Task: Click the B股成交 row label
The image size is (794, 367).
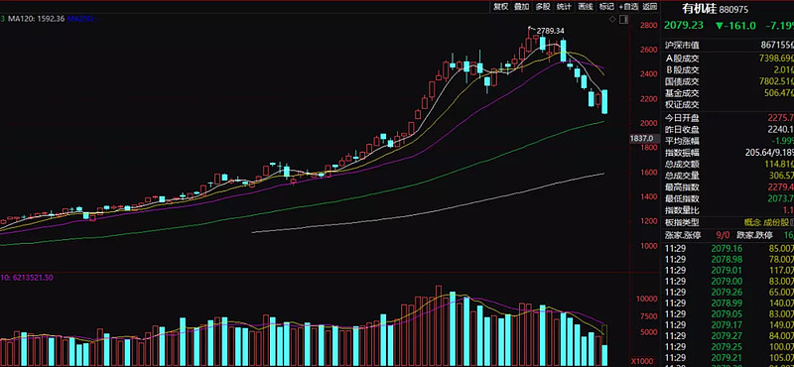Action: (x=682, y=70)
